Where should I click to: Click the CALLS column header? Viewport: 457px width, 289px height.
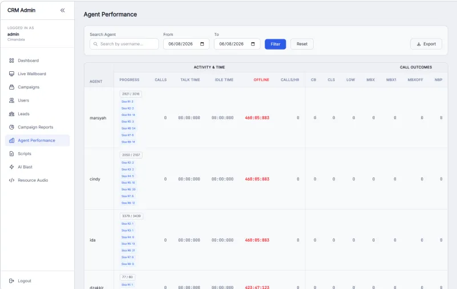[160, 80]
